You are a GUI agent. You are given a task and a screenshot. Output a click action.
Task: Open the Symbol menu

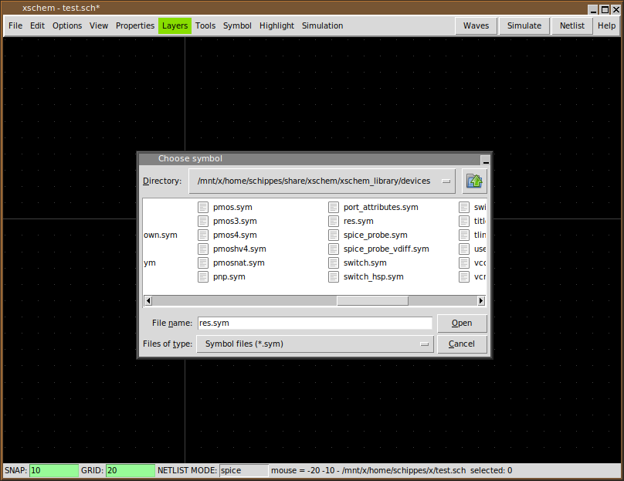tap(237, 25)
